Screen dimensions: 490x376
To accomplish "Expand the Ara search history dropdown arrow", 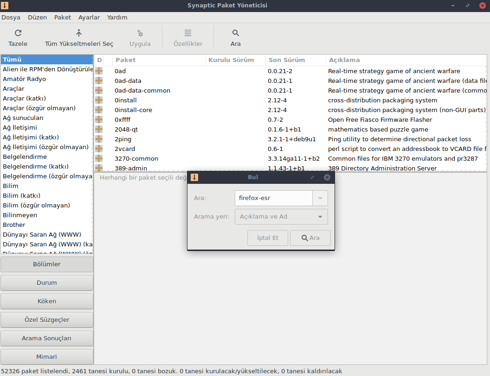I will (x=320, y=198).
